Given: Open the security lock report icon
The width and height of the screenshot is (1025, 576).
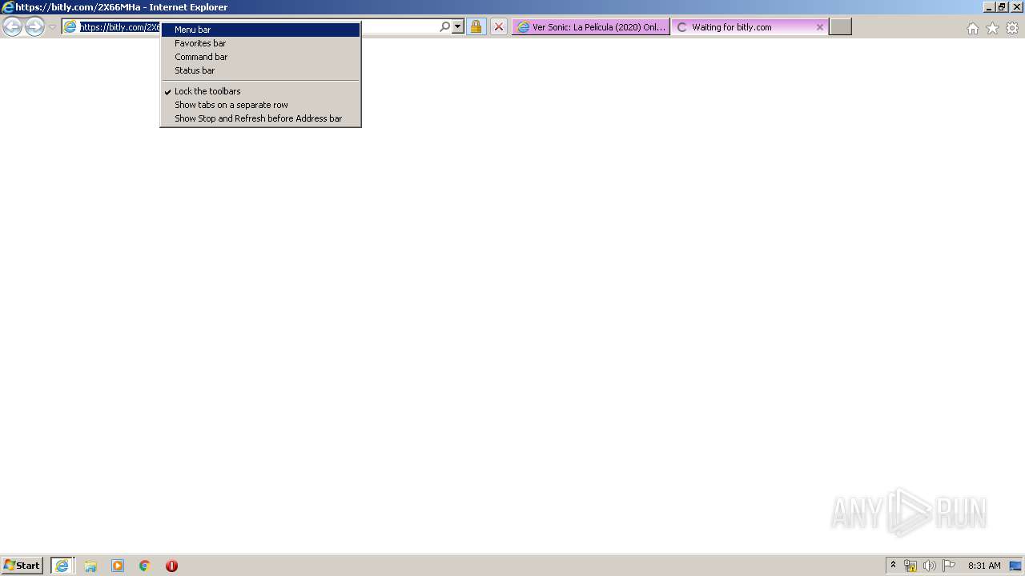Looking at the screenshot, I should tap(476, 26).
